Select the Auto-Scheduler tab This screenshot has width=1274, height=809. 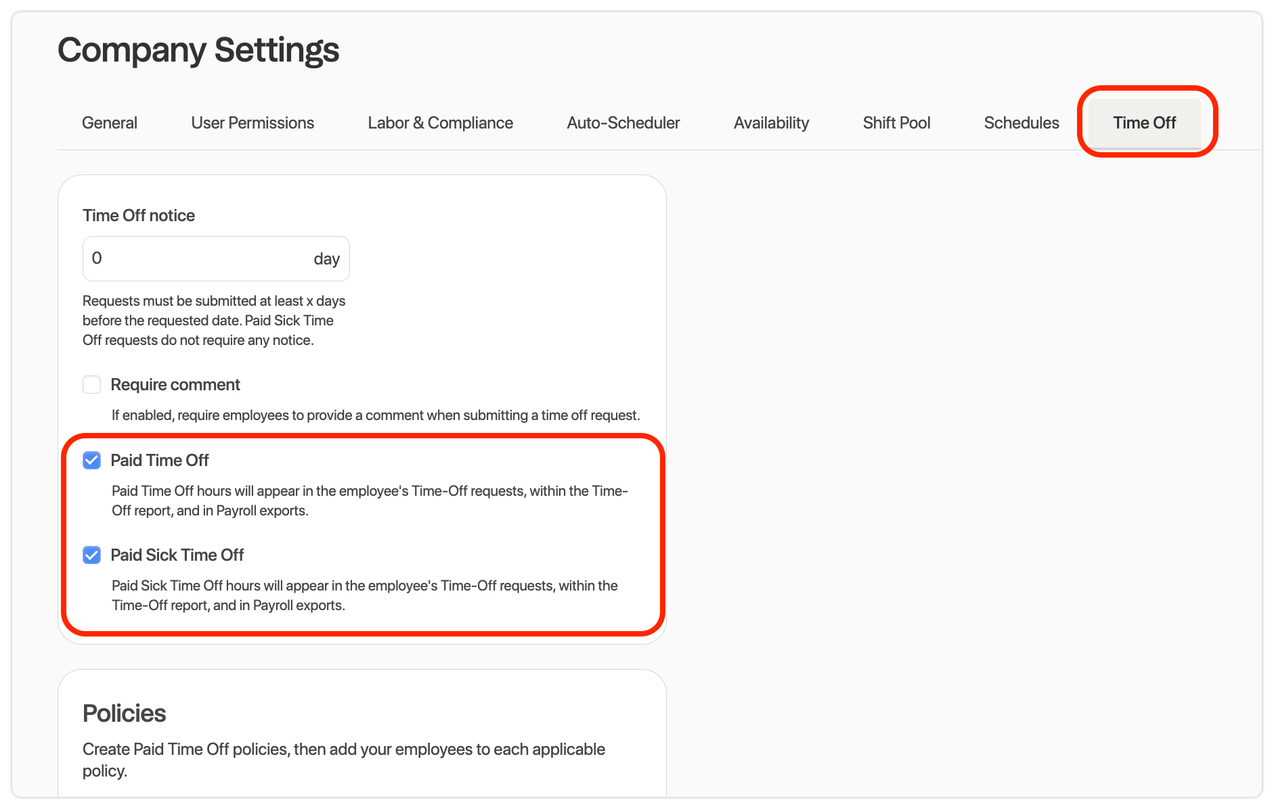coord(623,123)
